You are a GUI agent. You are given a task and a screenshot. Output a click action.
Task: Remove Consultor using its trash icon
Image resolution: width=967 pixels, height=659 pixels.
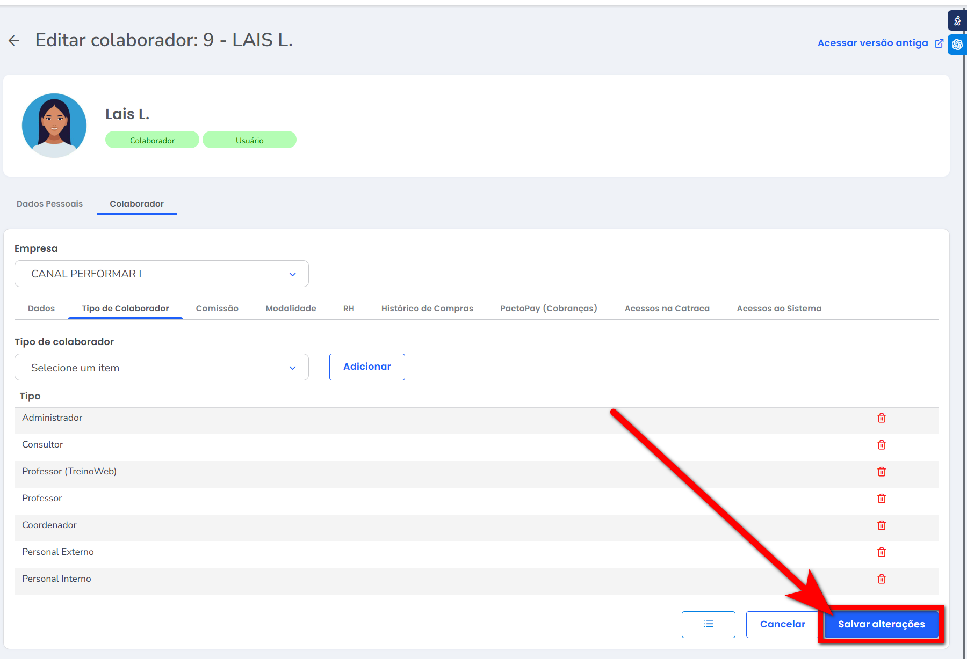click(x=882, y=445)
